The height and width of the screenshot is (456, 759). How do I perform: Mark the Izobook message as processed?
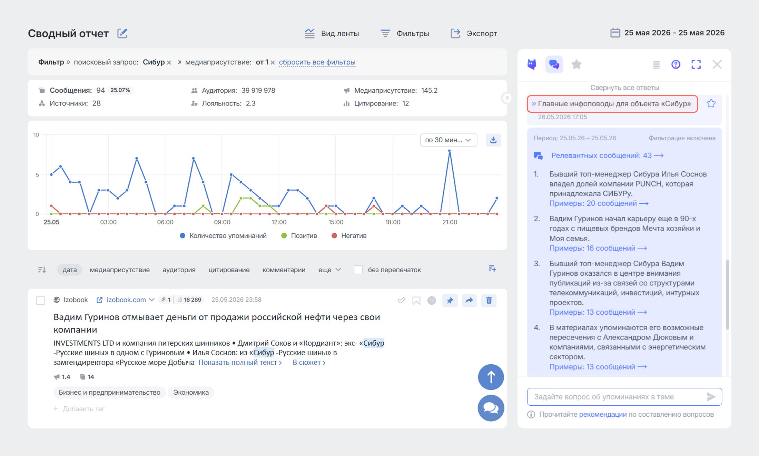(401, 301)
